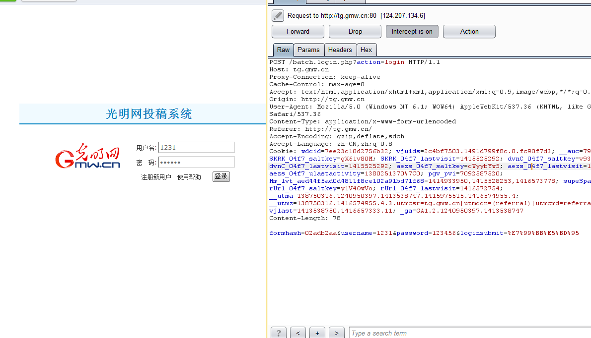The width and height of the screenshot is (591, 338).
Task: Click the password field on login form
Action: [197, 162]
